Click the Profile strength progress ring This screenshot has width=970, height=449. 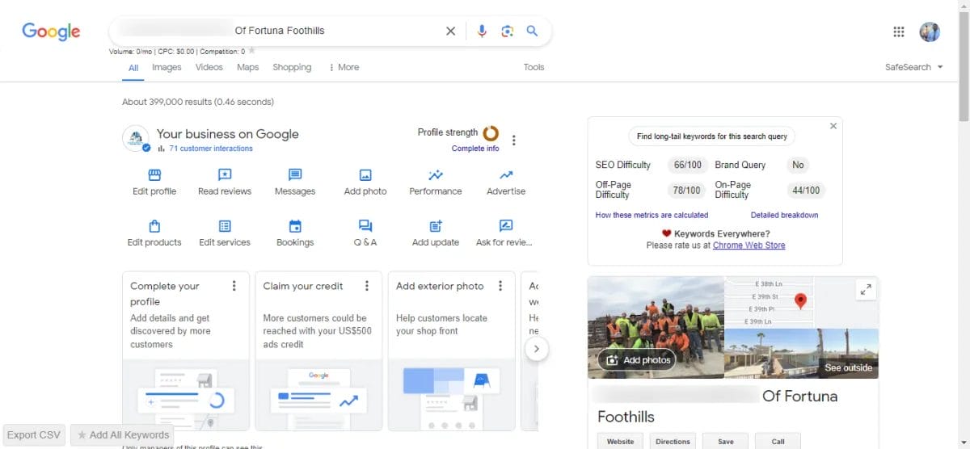491,133
